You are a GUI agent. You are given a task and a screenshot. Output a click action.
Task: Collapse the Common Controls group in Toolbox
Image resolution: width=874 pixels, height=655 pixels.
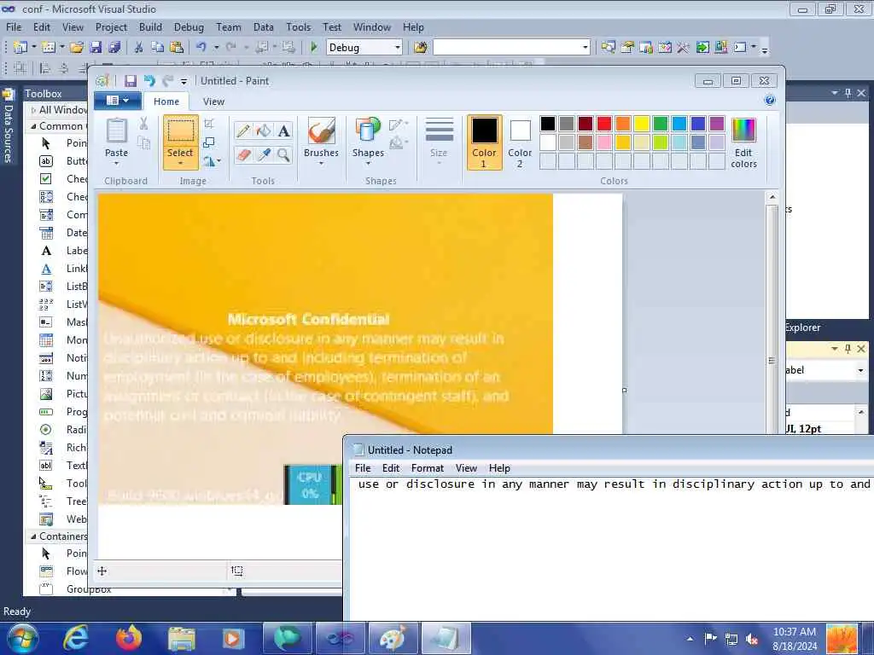[x=33, y=126]
